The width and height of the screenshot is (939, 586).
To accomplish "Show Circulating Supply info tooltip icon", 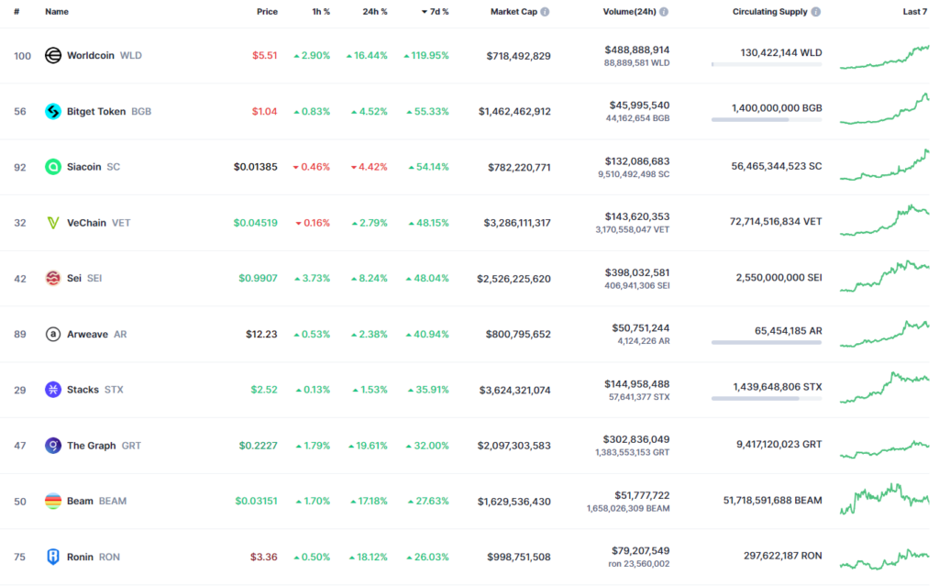I will 815,12.
